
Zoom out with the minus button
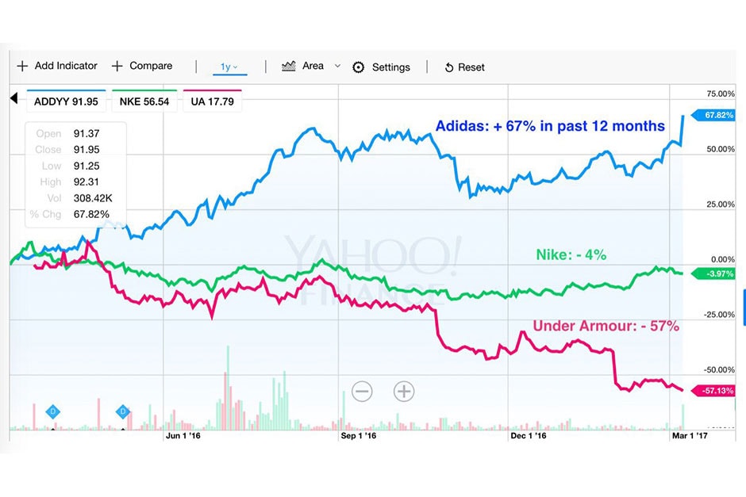(362, 391)
